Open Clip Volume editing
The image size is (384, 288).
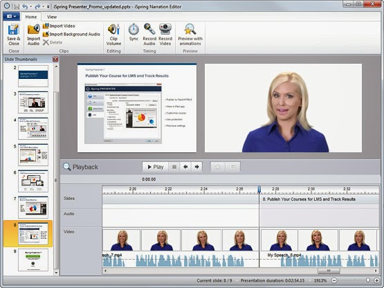pyautogui.click(x=113, y=35)
